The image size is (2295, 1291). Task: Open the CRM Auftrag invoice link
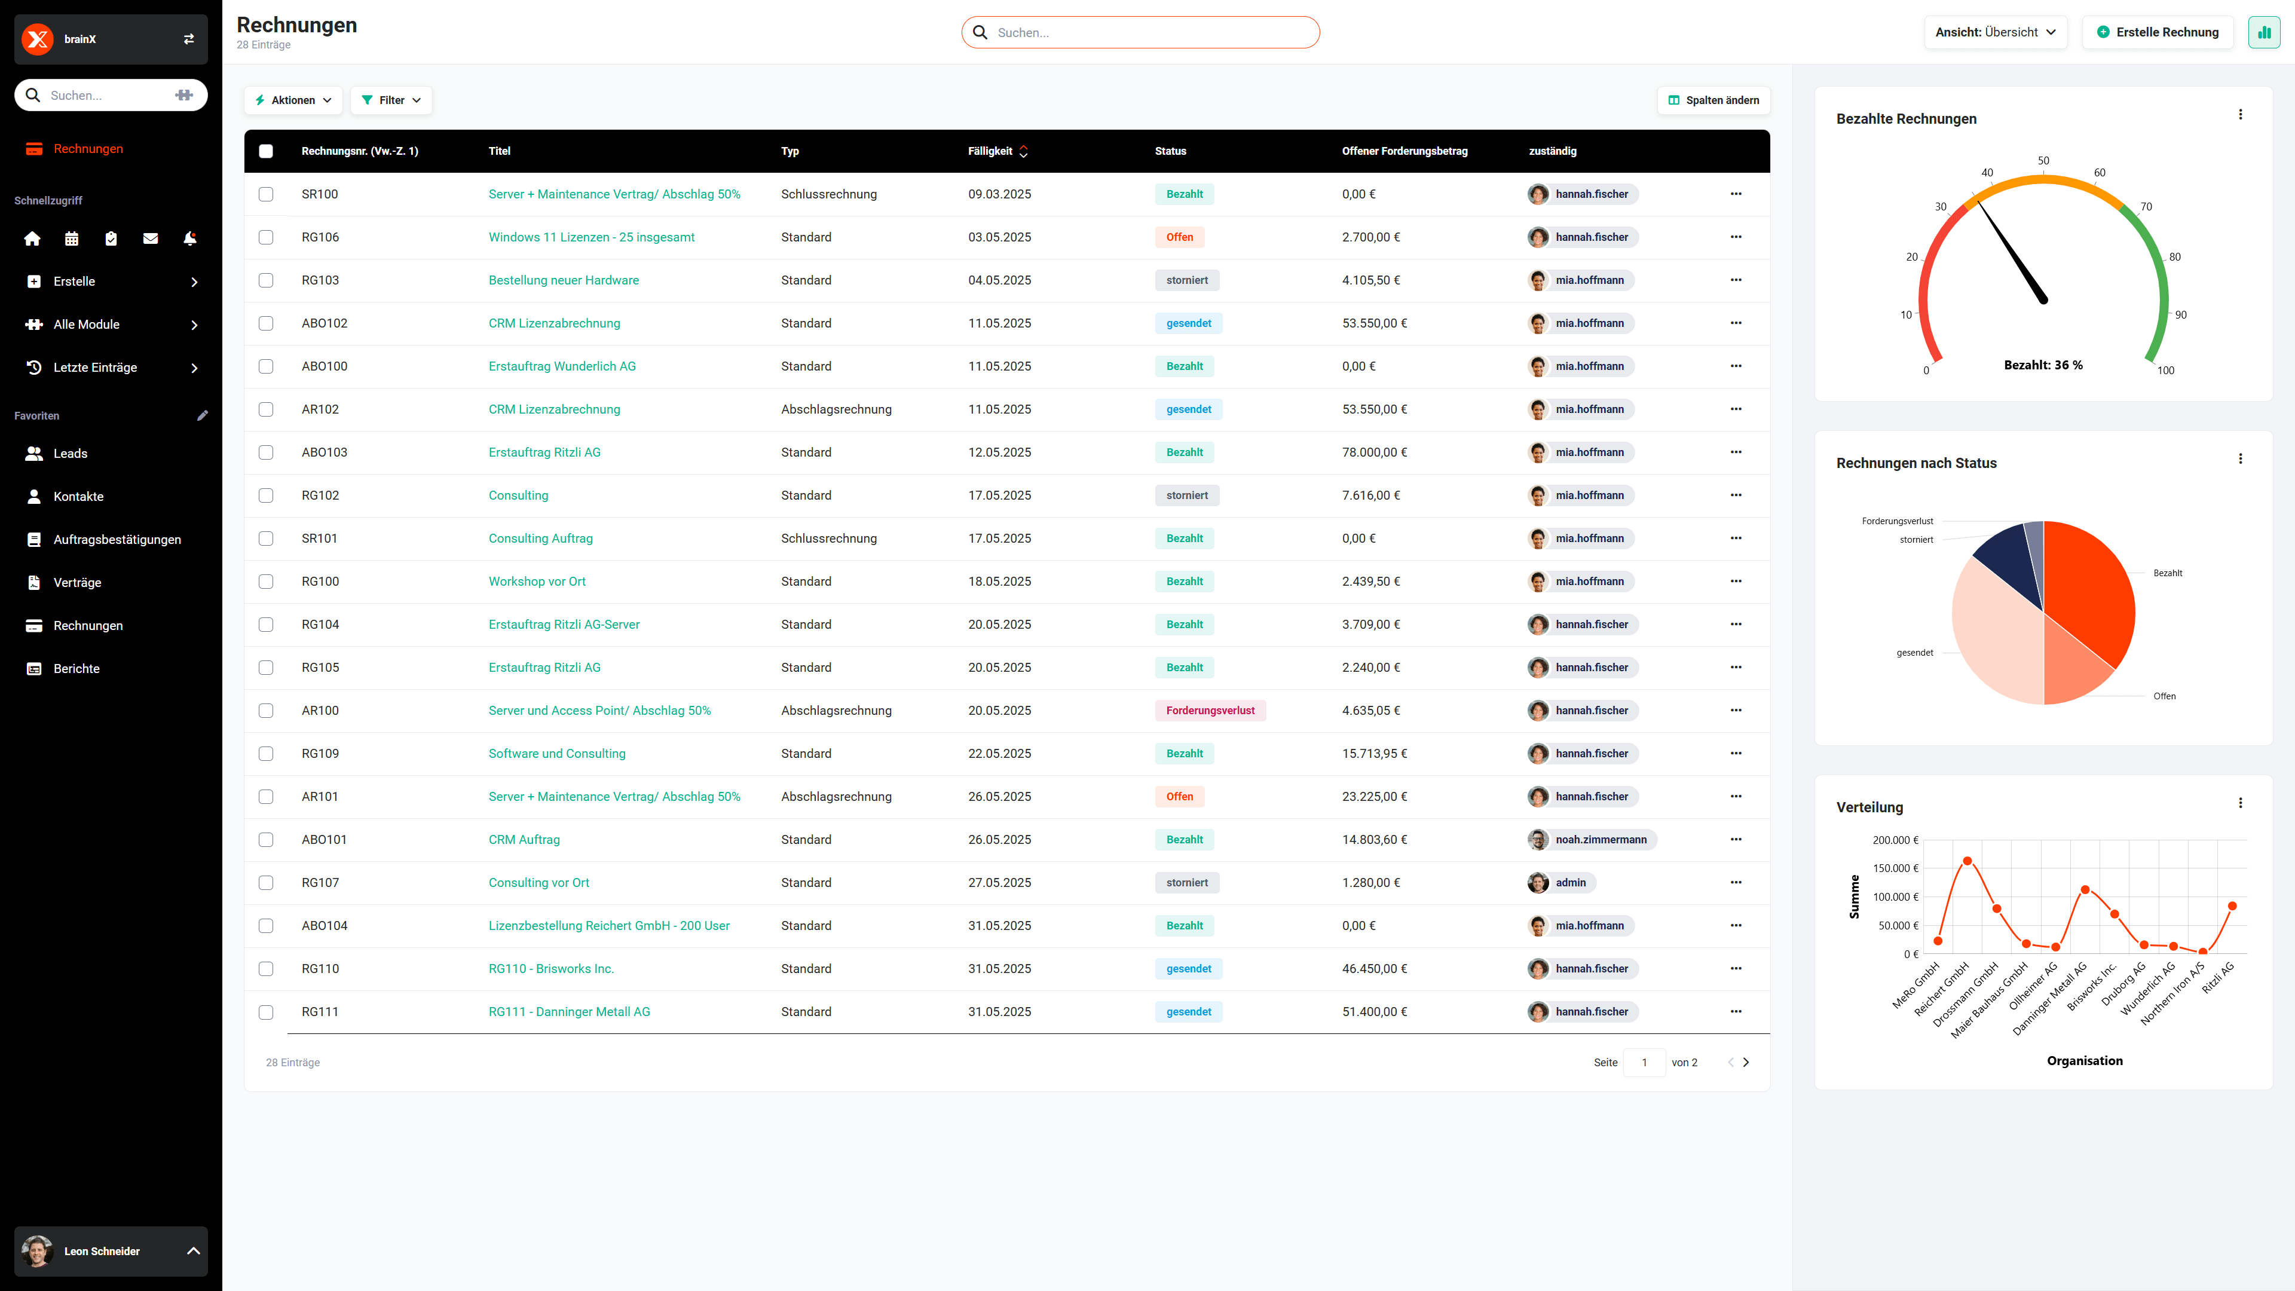524,839
